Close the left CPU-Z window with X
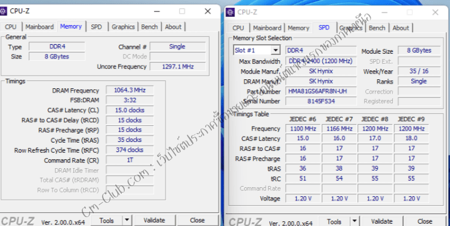 pos(208,11)
